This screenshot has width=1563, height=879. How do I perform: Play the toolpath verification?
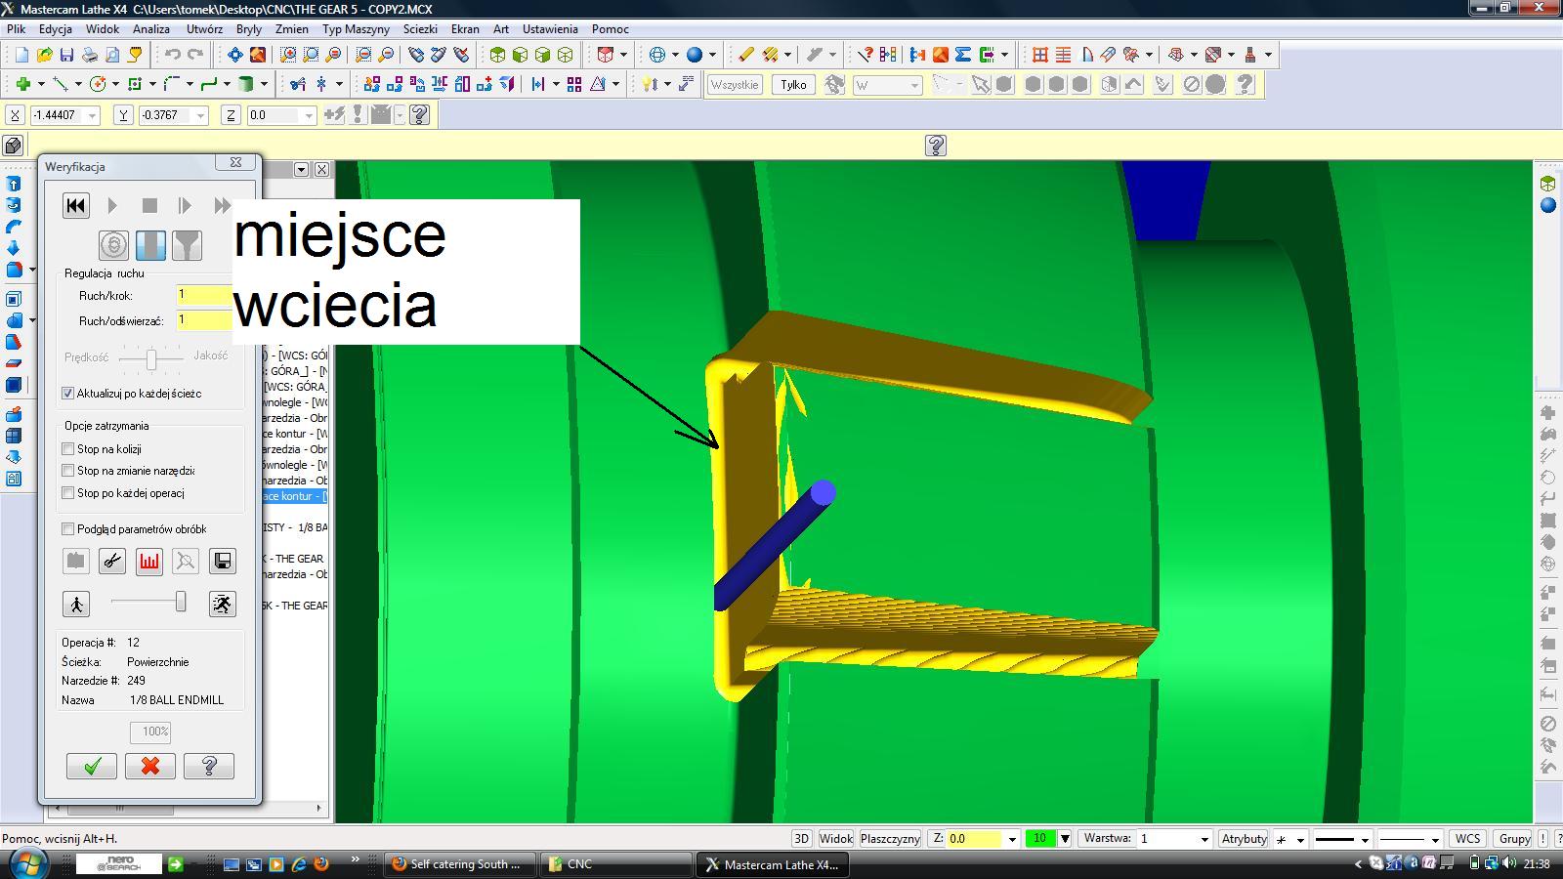point(112,205)
